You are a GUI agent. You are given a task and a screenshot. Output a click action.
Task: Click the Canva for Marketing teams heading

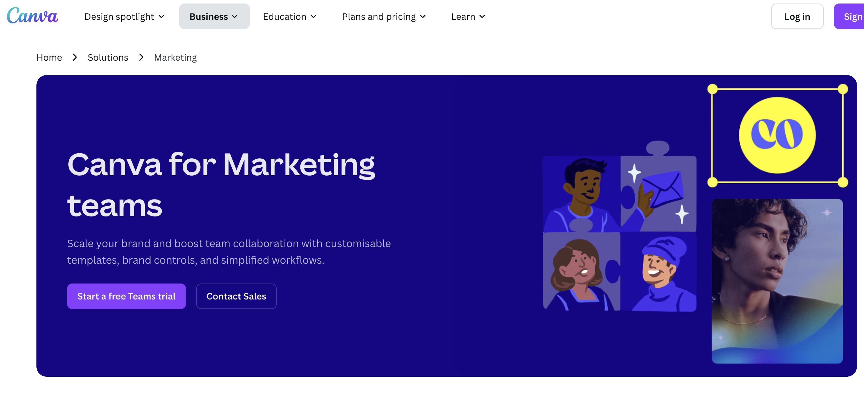[x=221, y=185]
